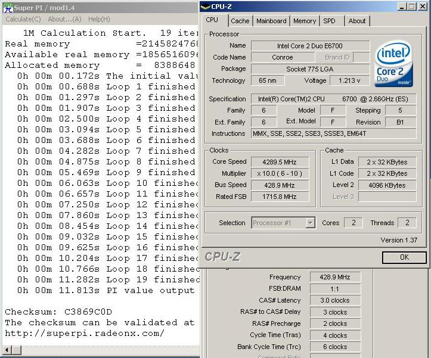Click '1M Calculation Start.' line in Super PI

click(x=85, y=33)
